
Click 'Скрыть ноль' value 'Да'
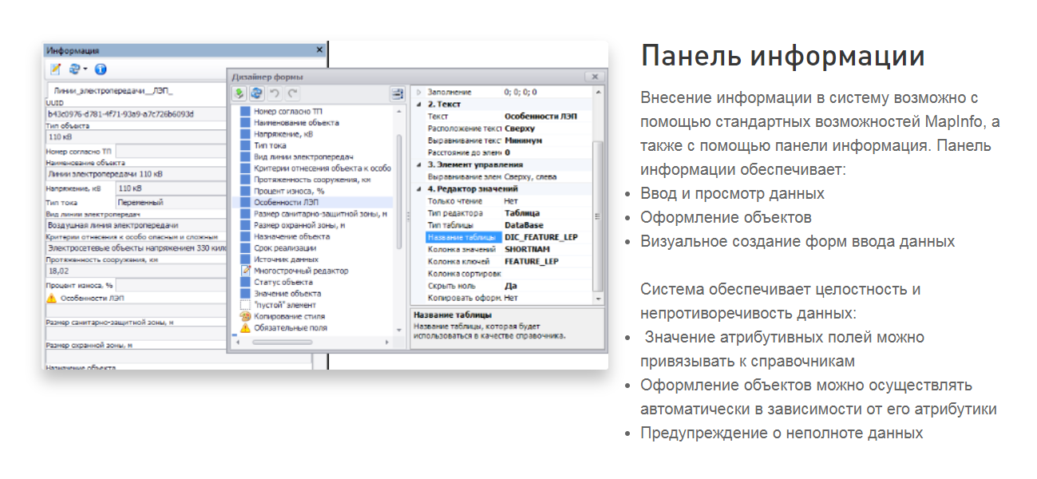[510, 285]
